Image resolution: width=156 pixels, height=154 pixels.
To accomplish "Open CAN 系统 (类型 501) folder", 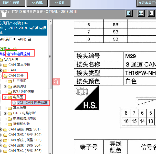I will click(25, 129).
